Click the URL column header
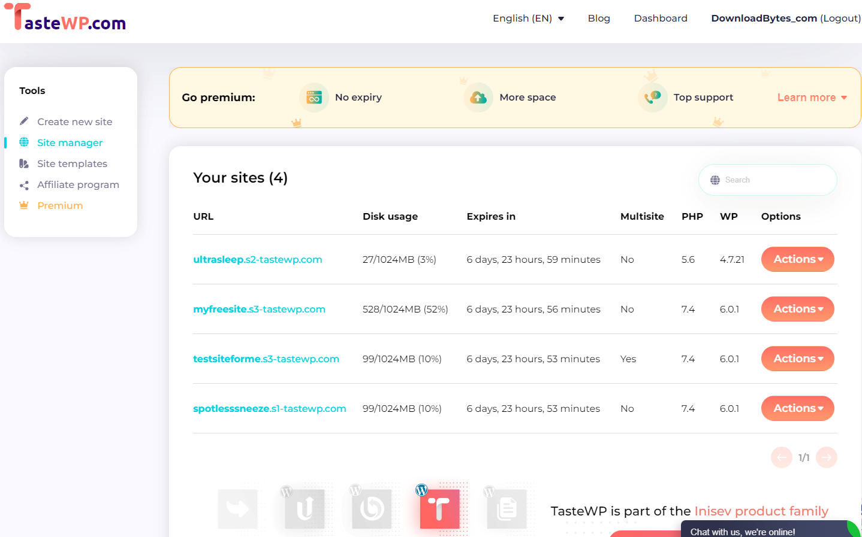862x537 pixels. pyautogui.click(x=203, y=217)
